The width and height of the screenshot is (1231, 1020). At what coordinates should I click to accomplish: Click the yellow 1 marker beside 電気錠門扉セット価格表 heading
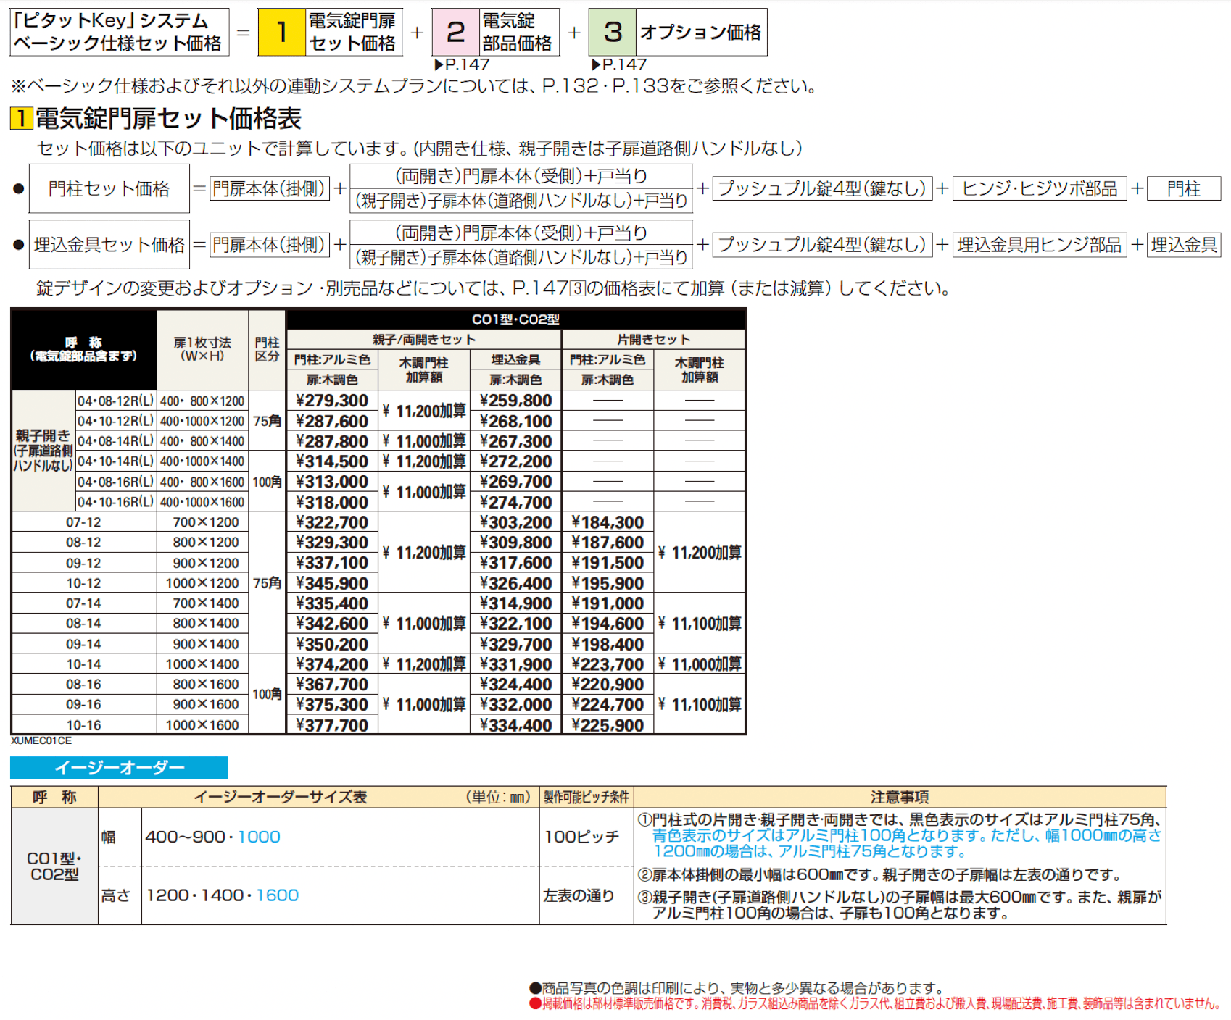(21, 118)
